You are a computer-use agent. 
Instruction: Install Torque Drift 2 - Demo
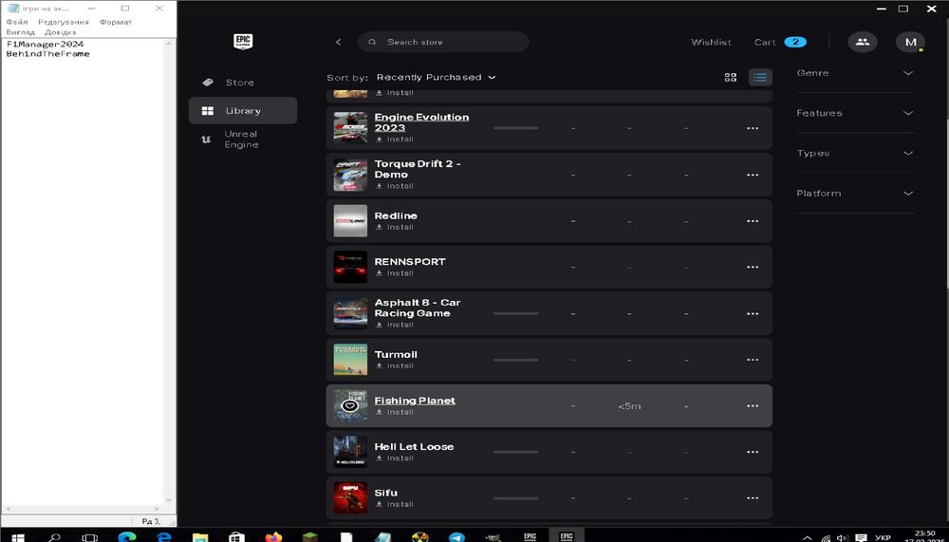click(x=395, y=186)
